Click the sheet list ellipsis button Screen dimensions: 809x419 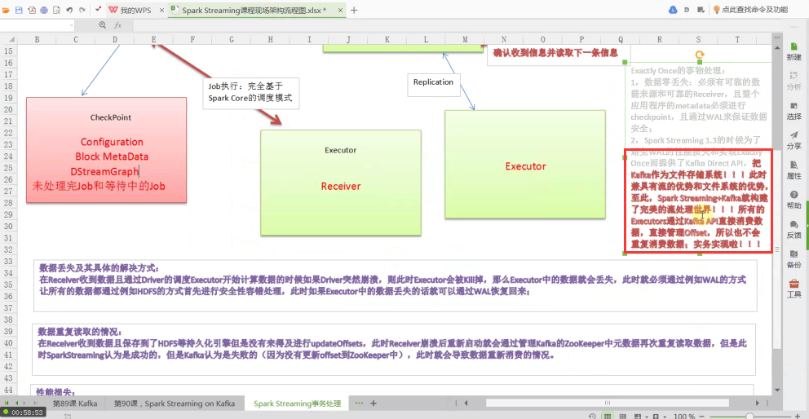[360, 403]
